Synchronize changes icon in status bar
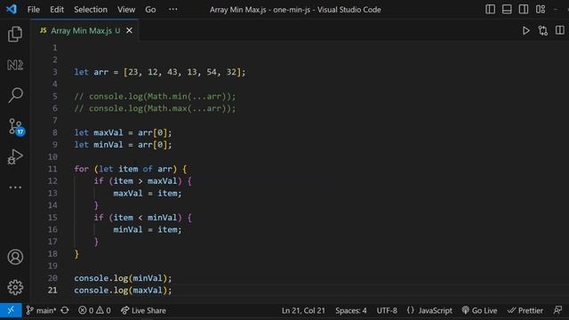The width and height of the screenshot is (569, 320). [65, 310]
